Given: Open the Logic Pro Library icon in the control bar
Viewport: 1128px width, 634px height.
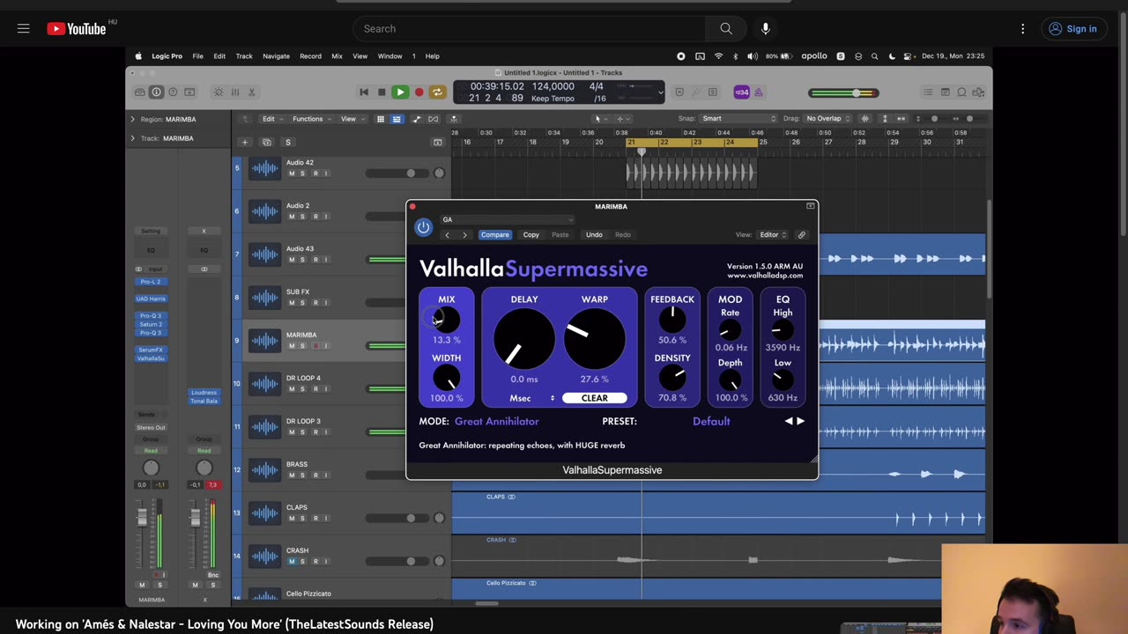Looking at the screenshot, I should [x=140, y=92].
